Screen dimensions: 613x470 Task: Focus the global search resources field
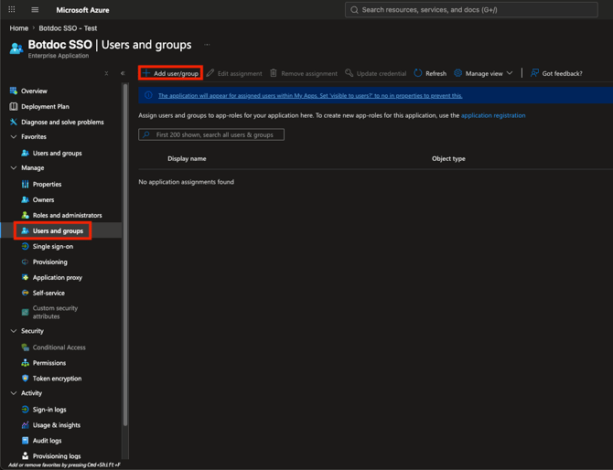(471, 10)
